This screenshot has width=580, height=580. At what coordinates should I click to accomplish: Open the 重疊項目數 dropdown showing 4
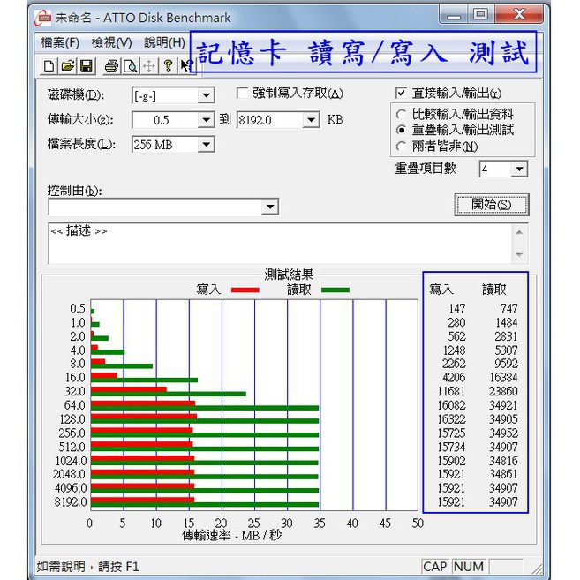(519, 169)
